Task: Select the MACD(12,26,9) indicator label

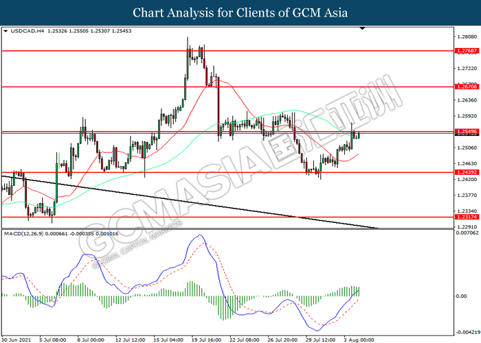Action: [23, 234]
